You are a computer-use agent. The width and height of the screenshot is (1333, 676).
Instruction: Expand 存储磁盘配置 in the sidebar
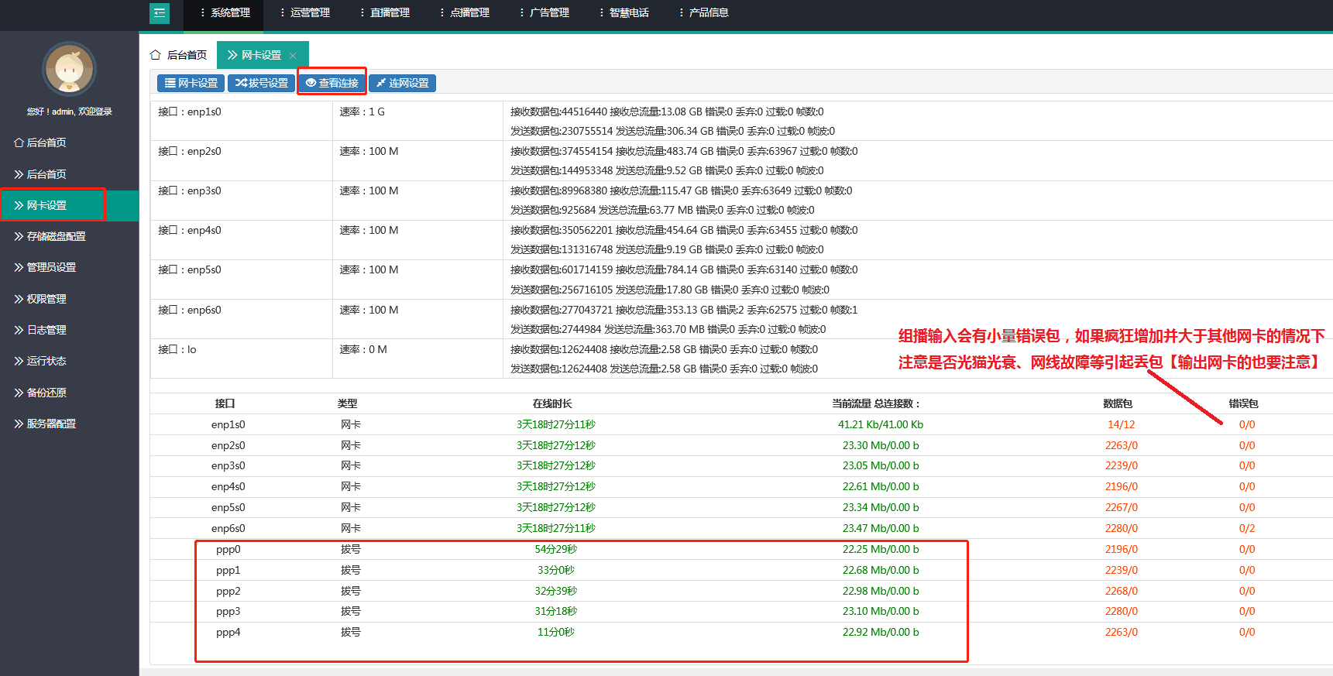(x=56, y=236)
